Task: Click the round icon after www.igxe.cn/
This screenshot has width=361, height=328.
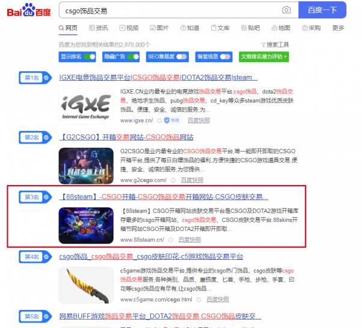Action: pos(159,121)
